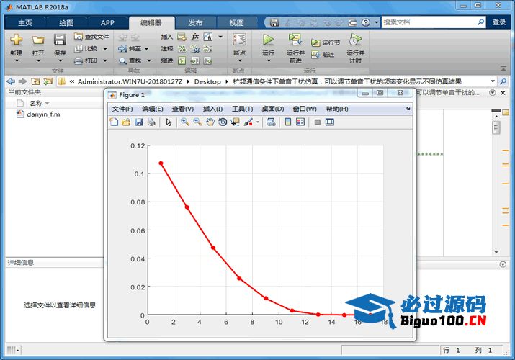
Task: Switch to the APP tab
Action: (x=107, y=22)
